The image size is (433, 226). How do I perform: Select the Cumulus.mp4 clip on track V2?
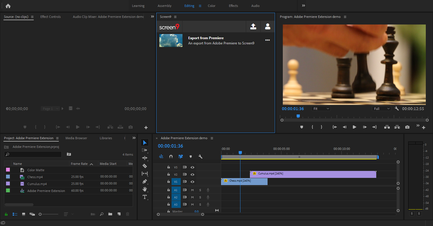click(x=313, y=174)
